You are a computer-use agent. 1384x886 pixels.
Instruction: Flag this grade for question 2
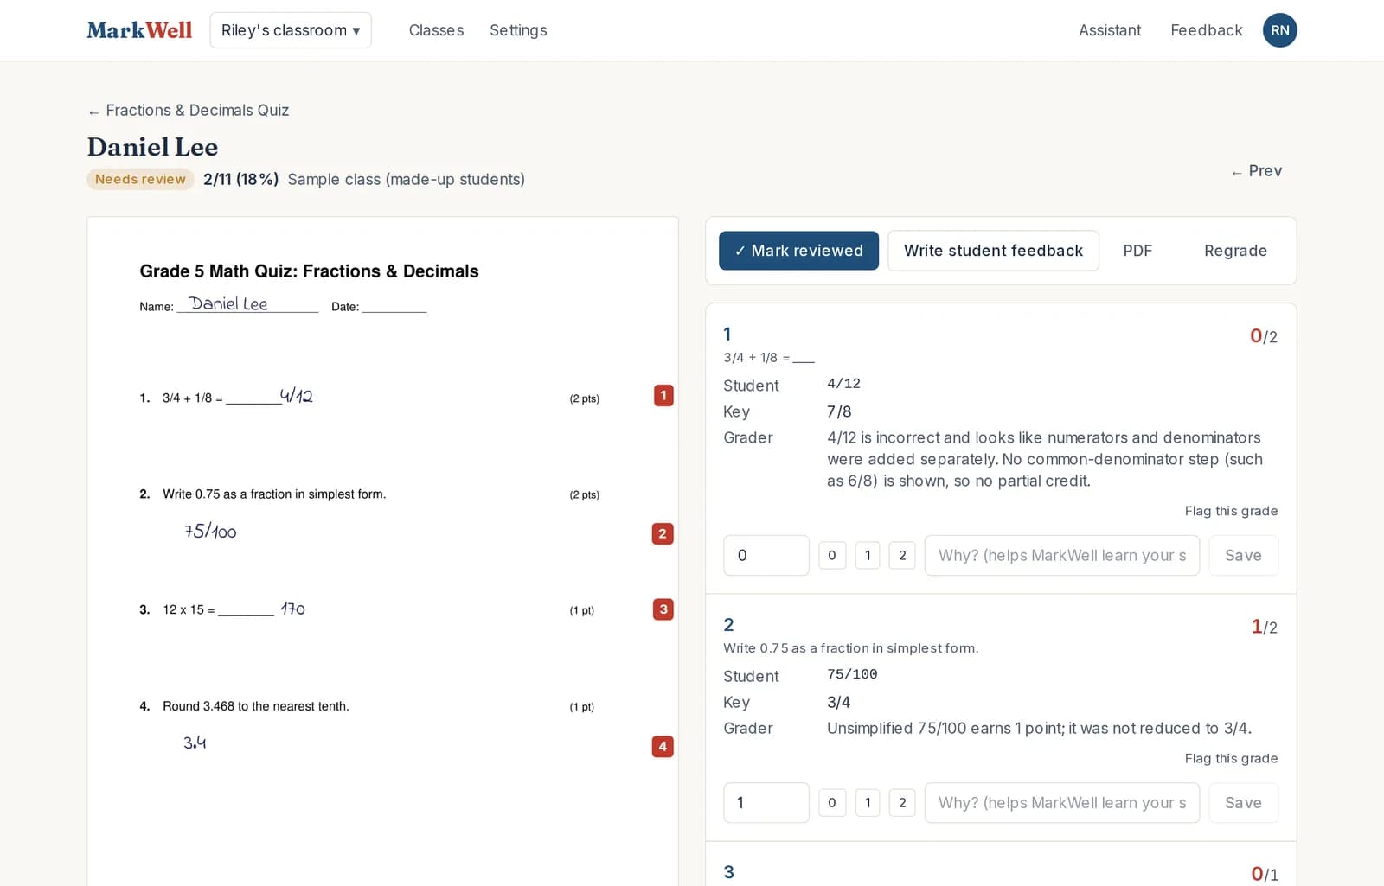click(x=1231, y=758)
